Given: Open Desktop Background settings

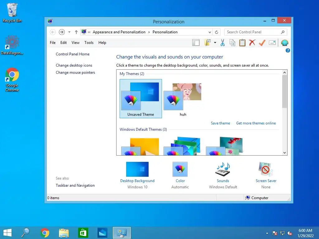Looking at the screenshot, I should tap(137, 169).
